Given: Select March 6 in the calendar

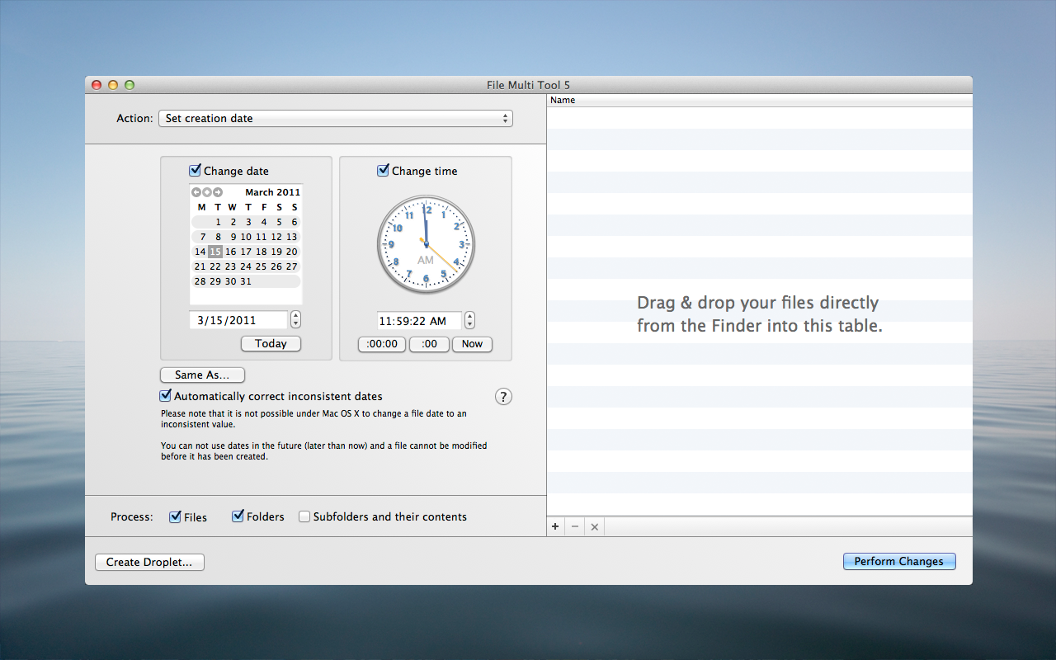Looking at the screenshot, I should 295,222.
